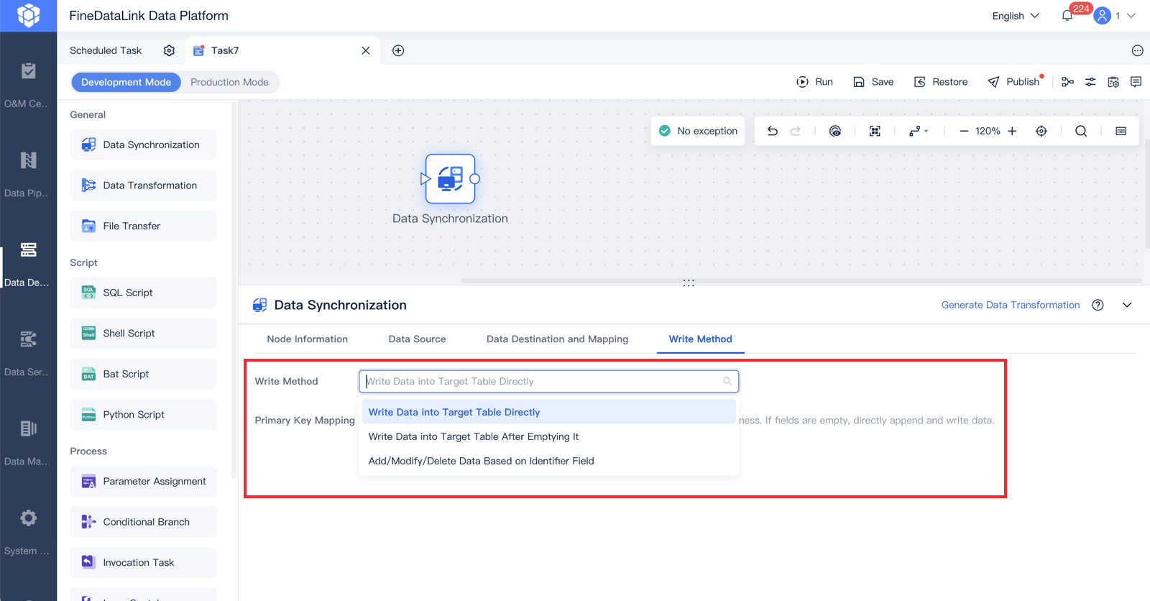Choose Write Data into Target Table After Emptying It
This screenshot has height=601, width=1150.
point(548,436)
